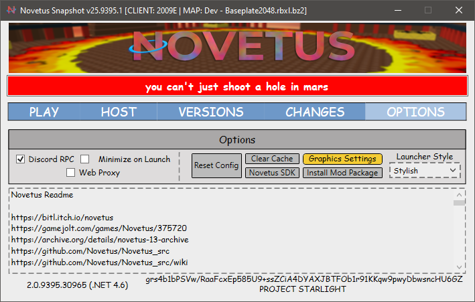View the CHANGES tab

(x=315, y=112)
